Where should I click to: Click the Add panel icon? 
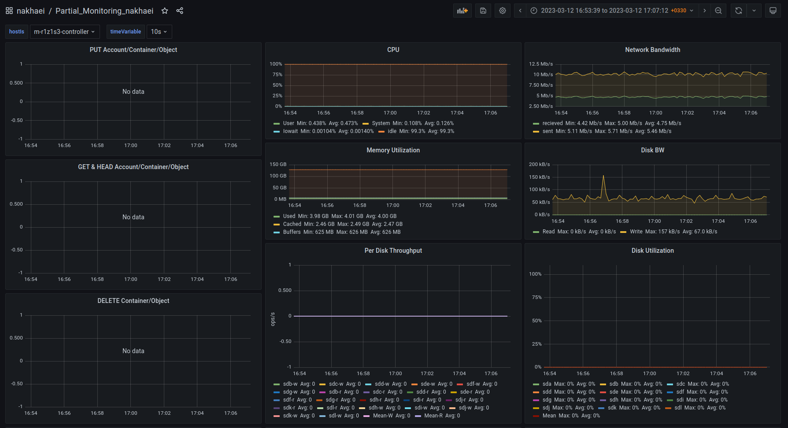click(462, 11)
